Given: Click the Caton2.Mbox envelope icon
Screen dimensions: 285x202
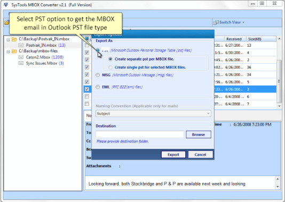Looking at the screenshot, I should coord(21,57).
